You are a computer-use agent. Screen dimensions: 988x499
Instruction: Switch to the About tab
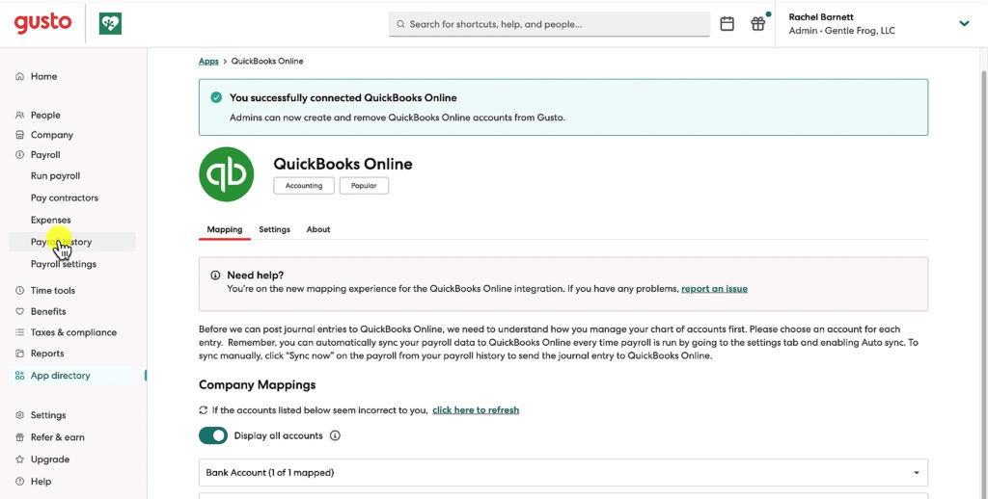coord(318,230)
